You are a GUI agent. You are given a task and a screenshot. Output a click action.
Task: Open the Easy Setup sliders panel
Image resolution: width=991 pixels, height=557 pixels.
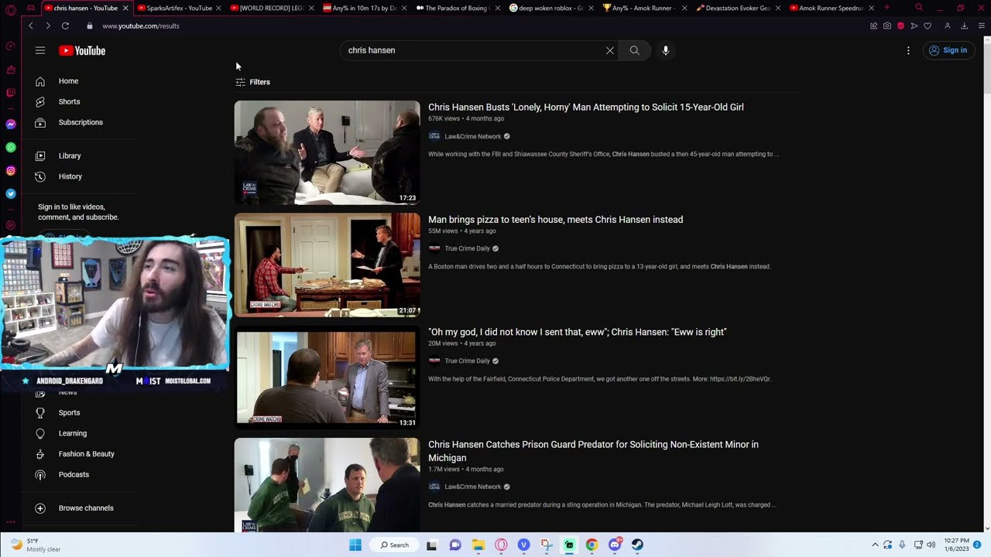(x=981, y=26)
